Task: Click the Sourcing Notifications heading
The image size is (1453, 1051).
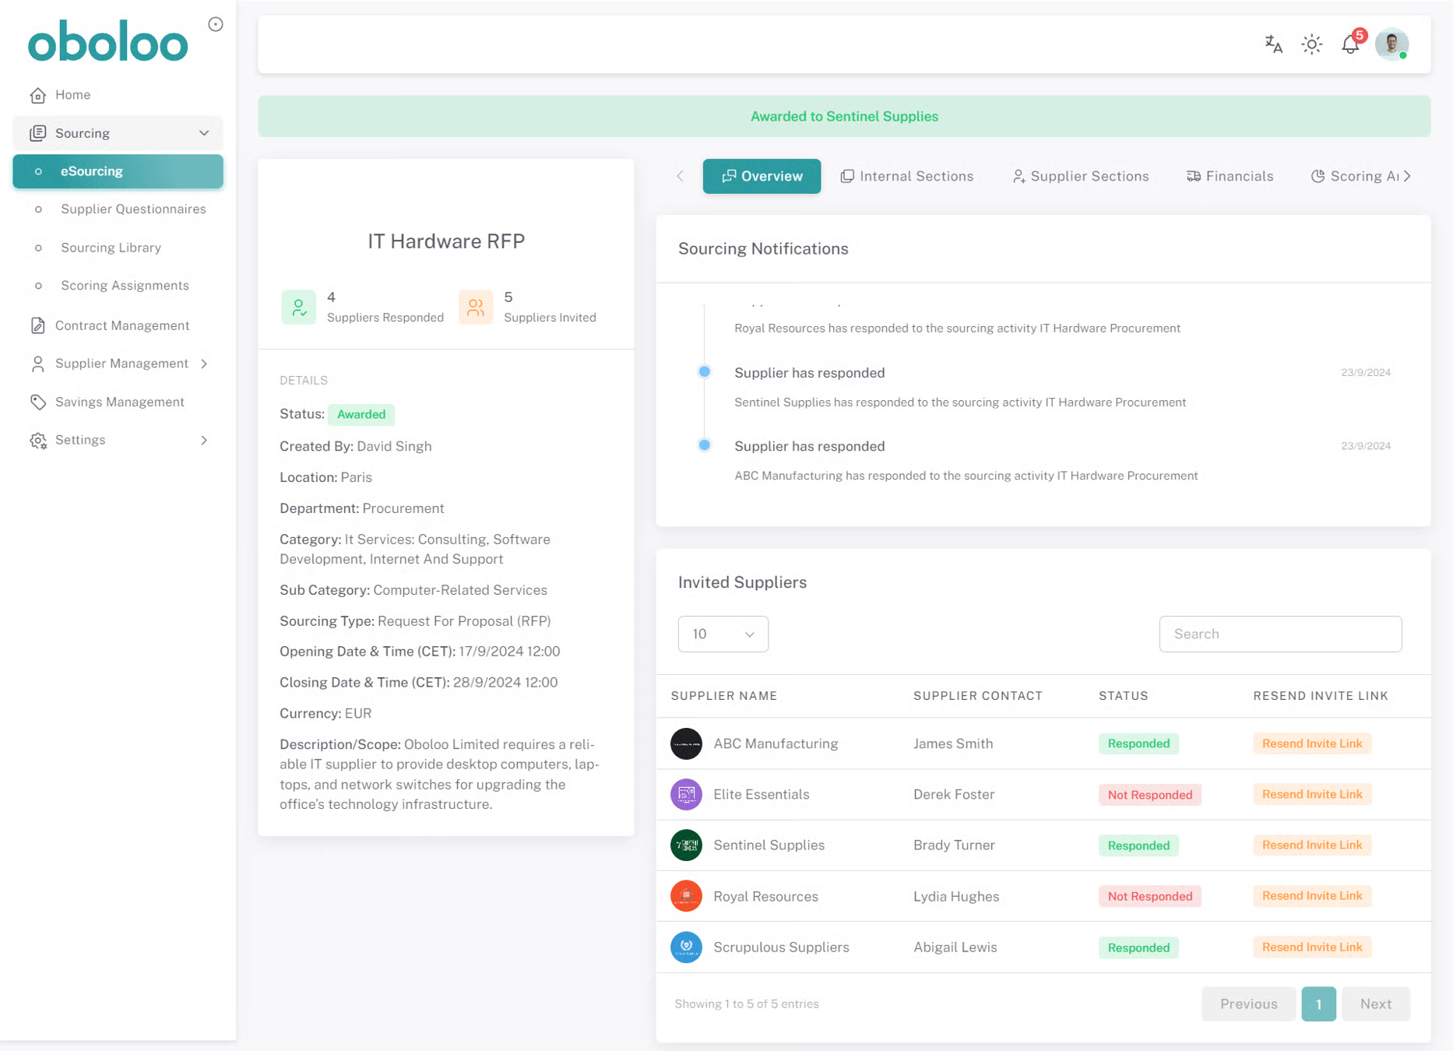Action: (763, 249)
